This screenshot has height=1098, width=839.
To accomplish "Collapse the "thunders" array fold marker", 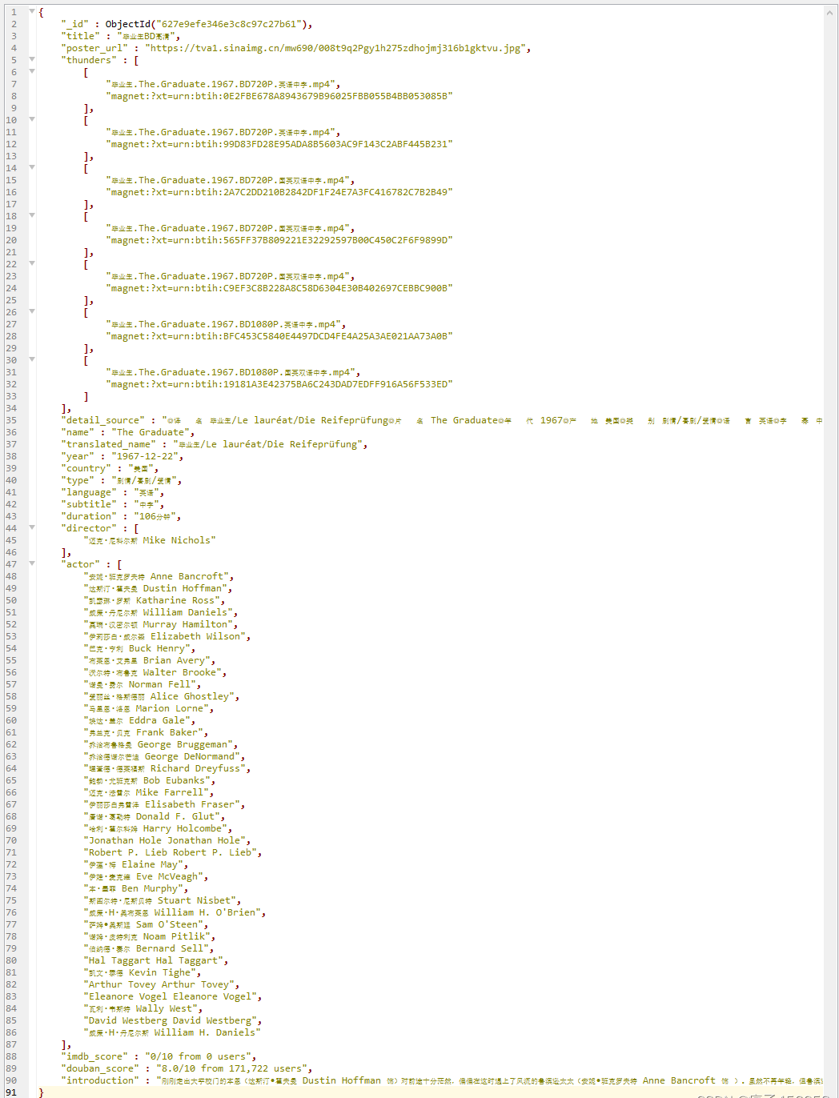I will (32, 59).
